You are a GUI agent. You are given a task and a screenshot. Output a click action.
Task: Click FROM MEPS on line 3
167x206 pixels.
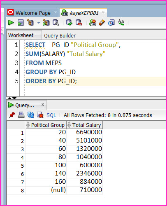[x=44, y=63]
